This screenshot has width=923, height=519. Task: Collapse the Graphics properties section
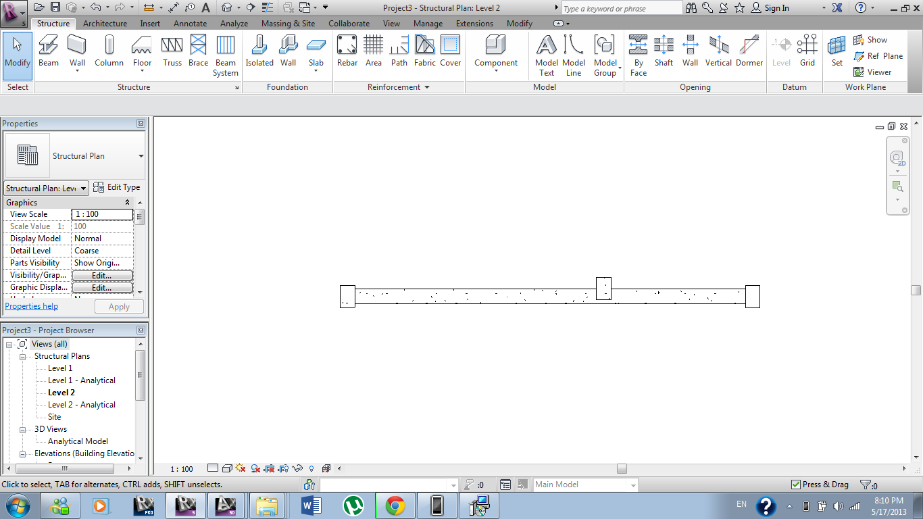pyautogui.click(x=127, y=203)
